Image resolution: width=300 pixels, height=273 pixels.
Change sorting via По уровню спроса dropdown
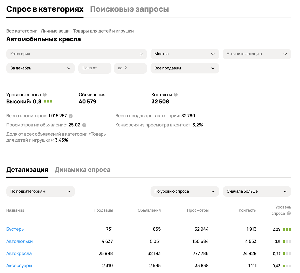tap(185, 191)
